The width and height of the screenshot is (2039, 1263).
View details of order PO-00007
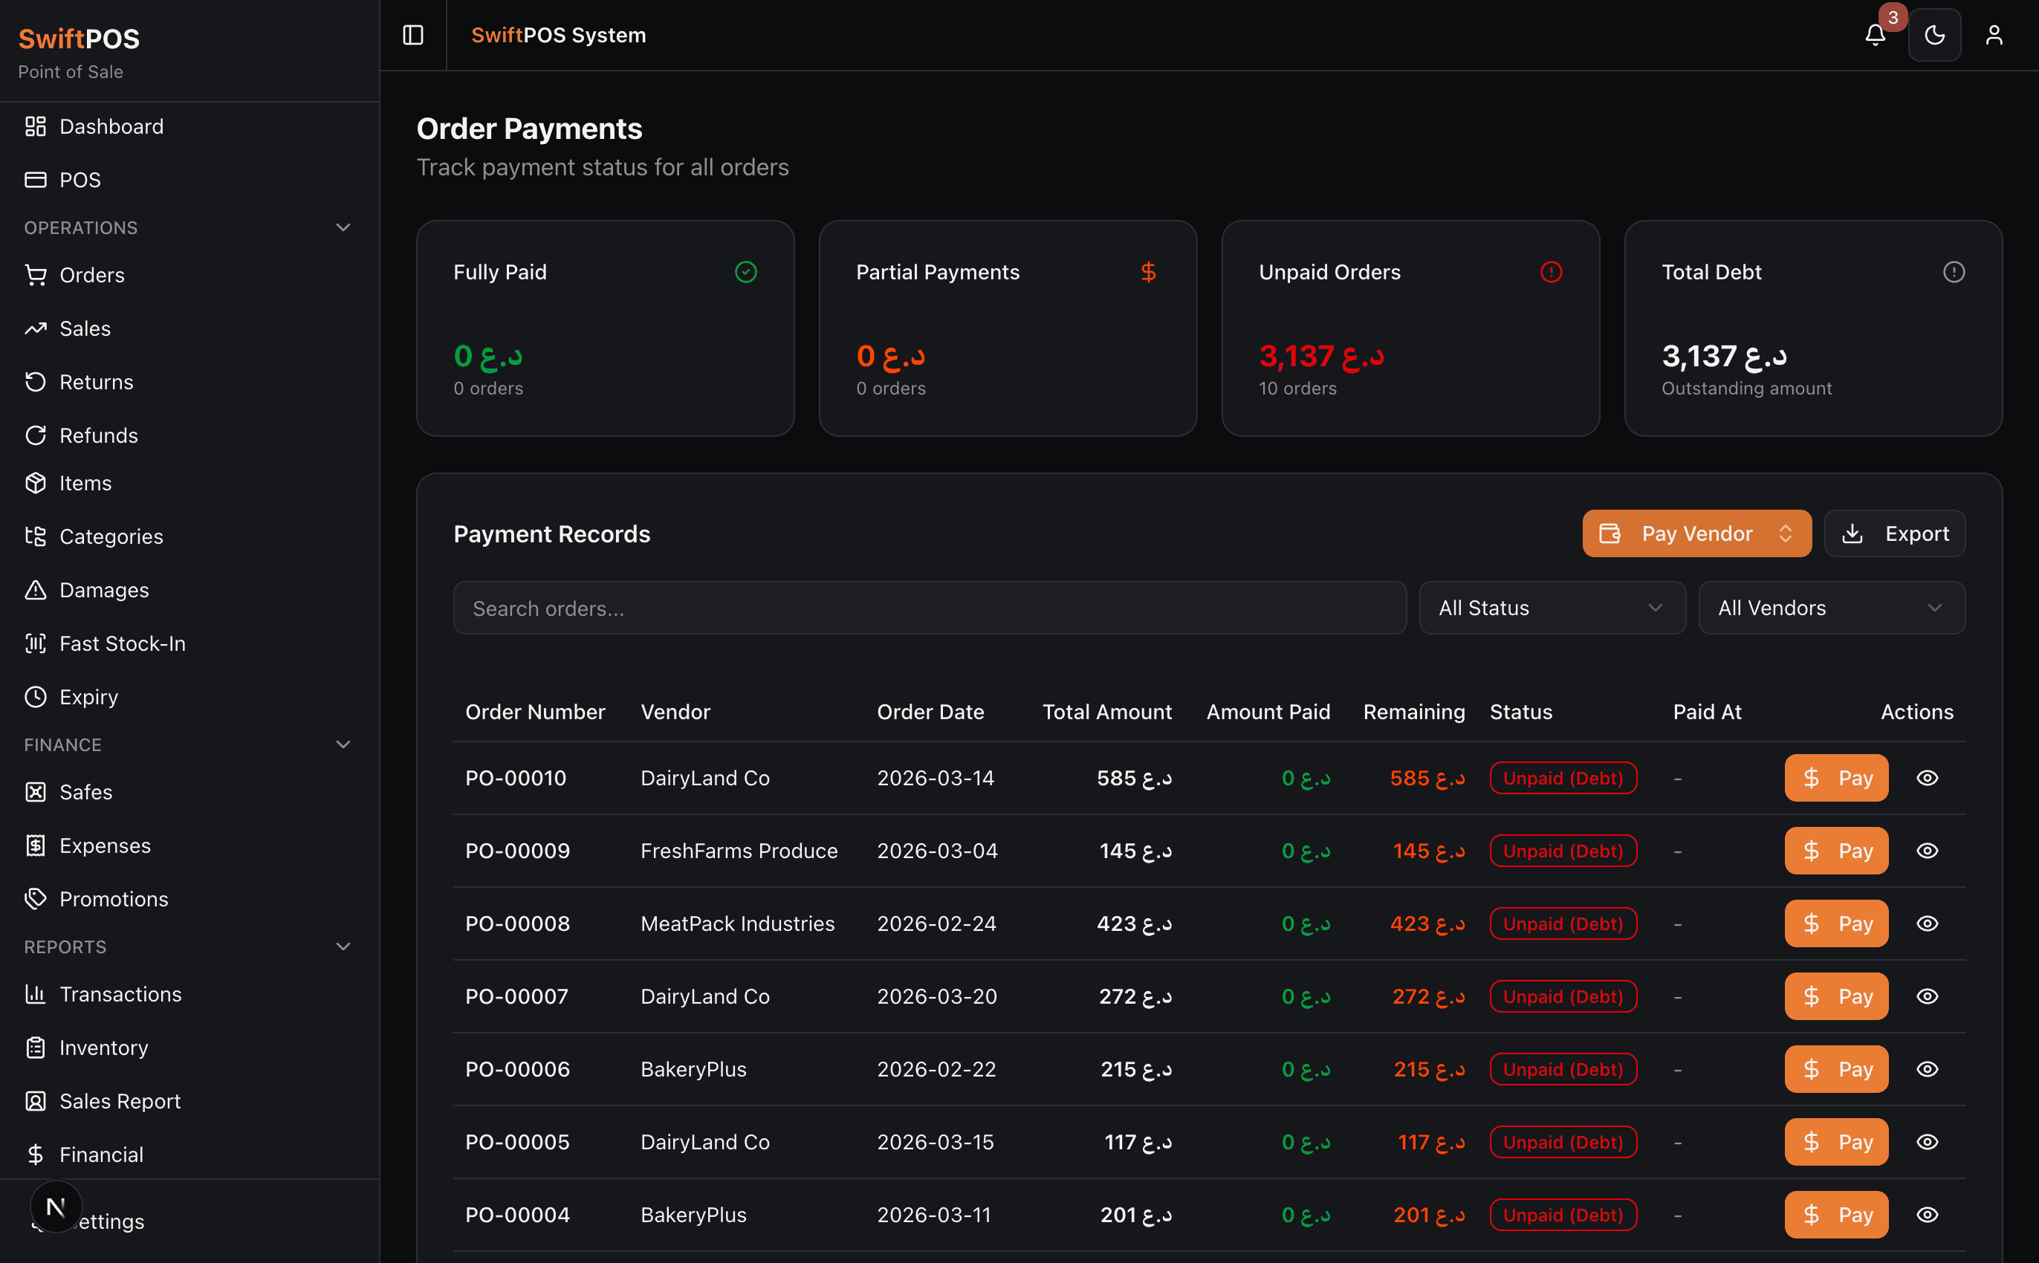pyautogui.click(x=1926, y=996)
